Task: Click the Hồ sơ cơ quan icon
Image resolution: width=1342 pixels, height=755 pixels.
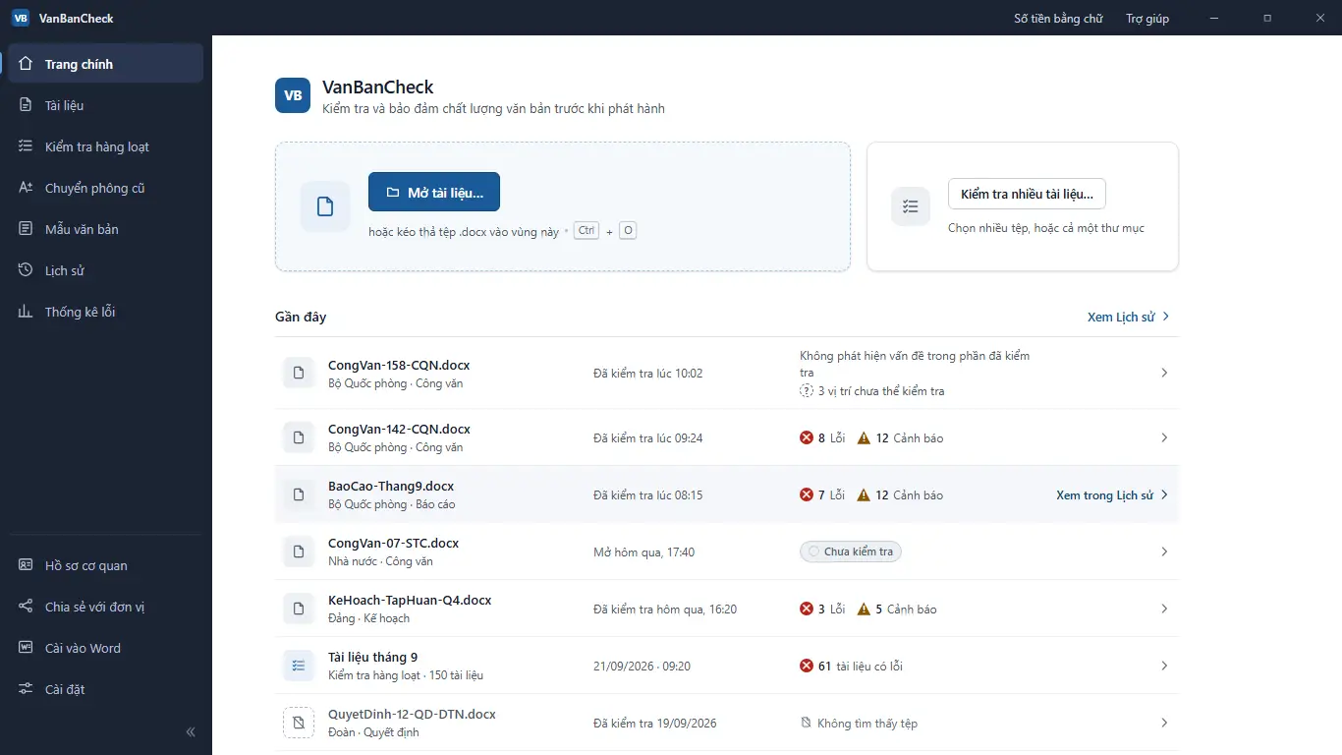Action: pos(26,565)
